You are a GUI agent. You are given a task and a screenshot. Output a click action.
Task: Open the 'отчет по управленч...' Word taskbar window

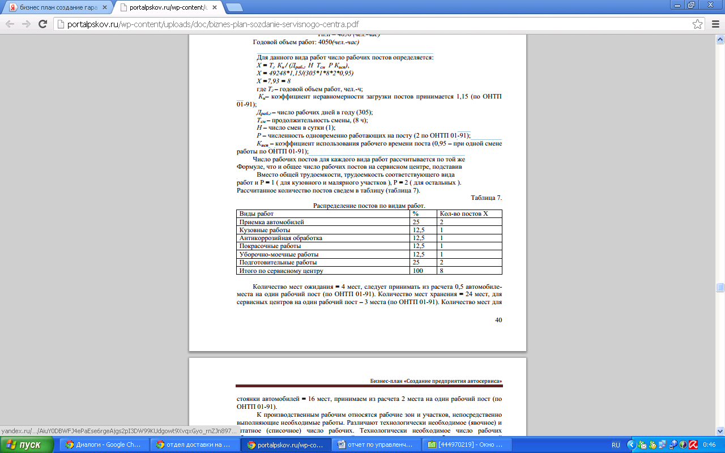377,445
